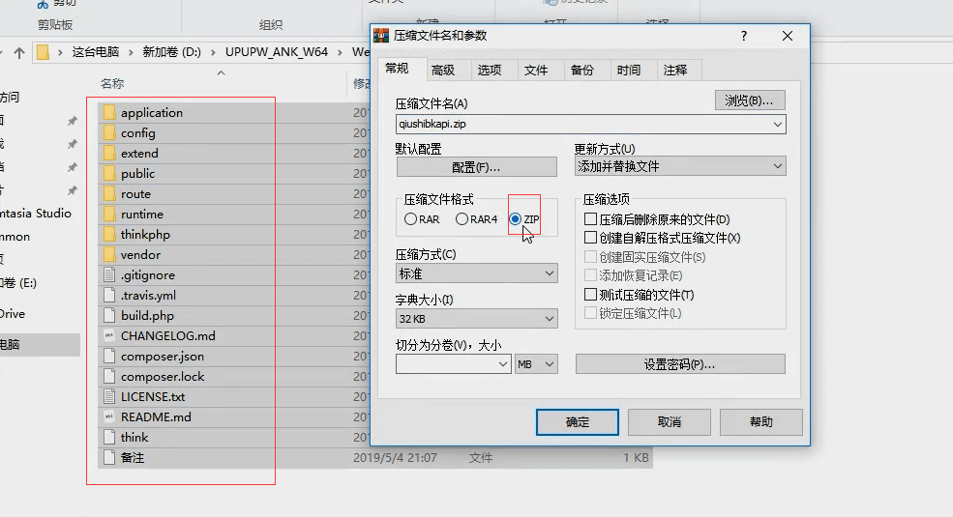Click the route folder icon
Viewport: 953px width, 517px height.
(x=109, y=193)
